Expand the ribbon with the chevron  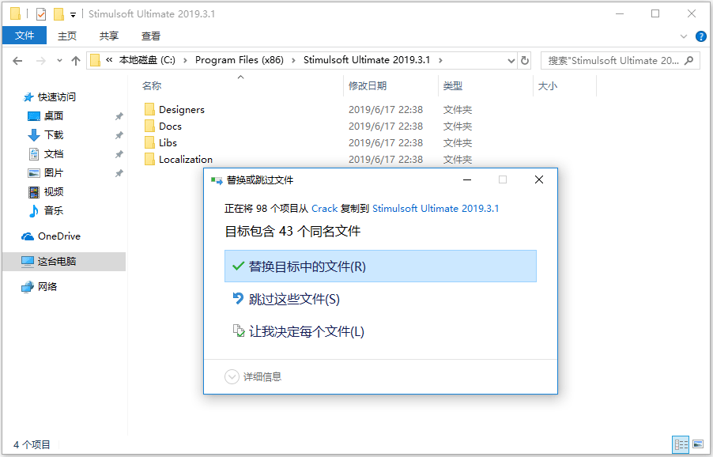(x=684, y=36)
